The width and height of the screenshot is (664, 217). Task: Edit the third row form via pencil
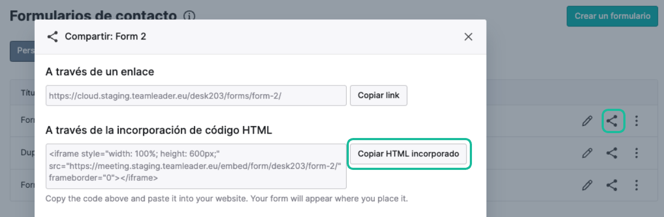(586, 186)
